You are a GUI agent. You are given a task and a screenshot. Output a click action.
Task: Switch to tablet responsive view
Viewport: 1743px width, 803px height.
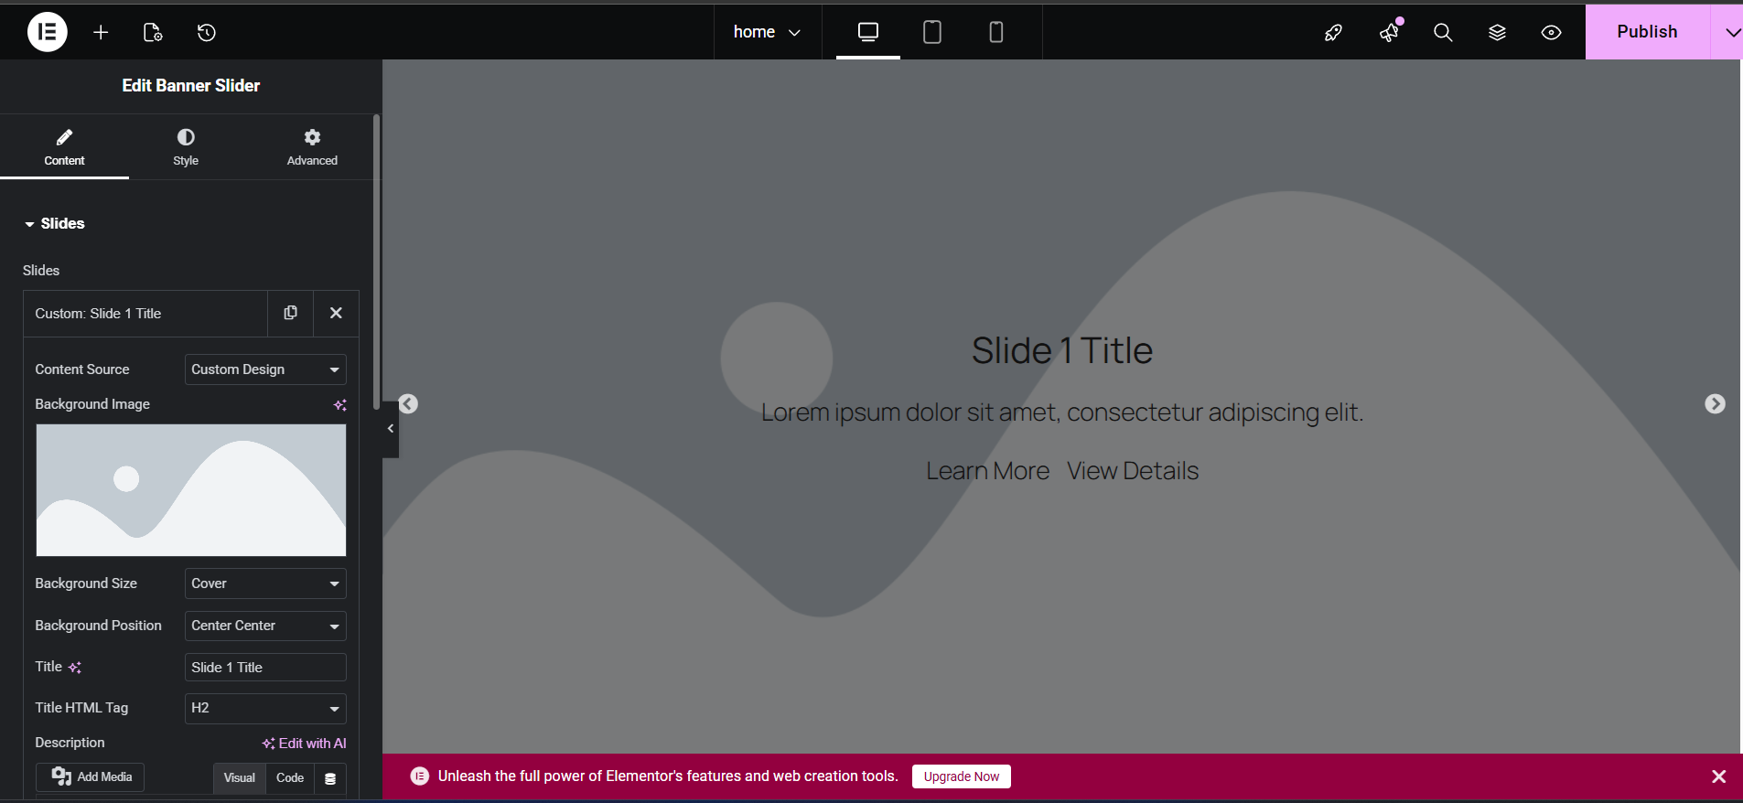click(932, 32)
